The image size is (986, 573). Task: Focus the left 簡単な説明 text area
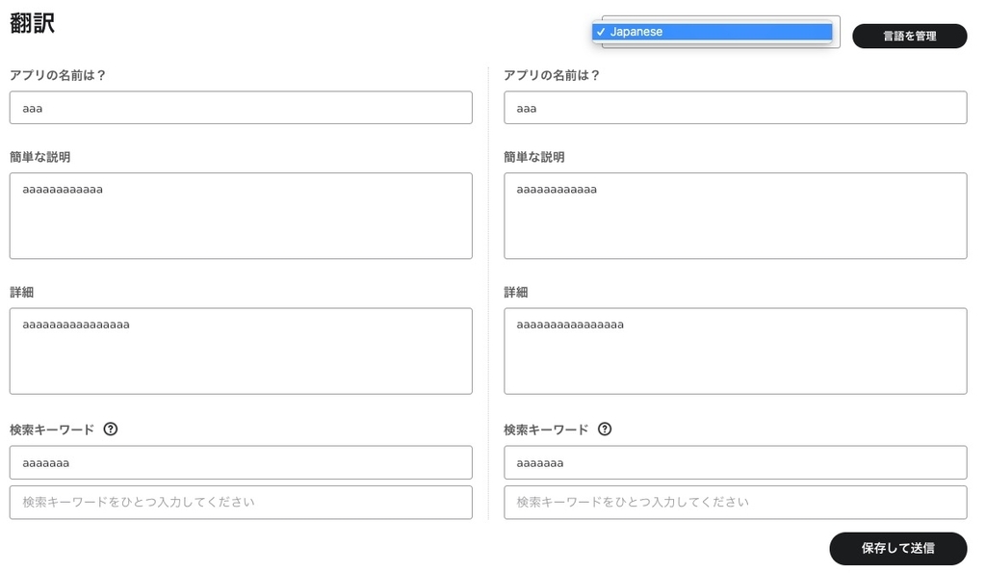(239, 215)
